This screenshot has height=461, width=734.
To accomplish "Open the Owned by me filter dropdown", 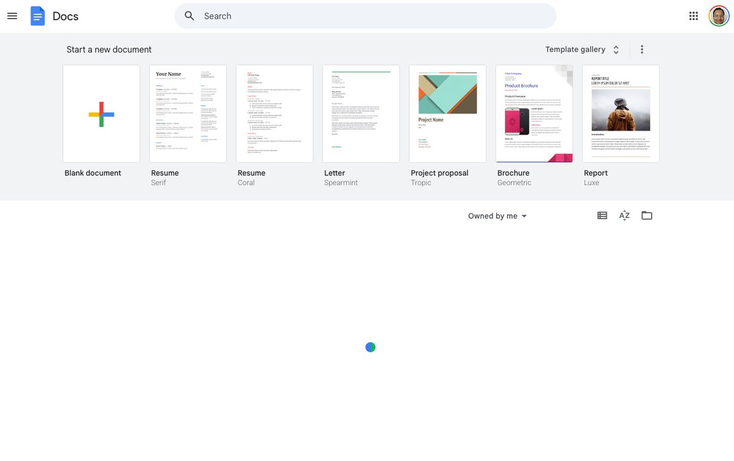I will point(498,216).
